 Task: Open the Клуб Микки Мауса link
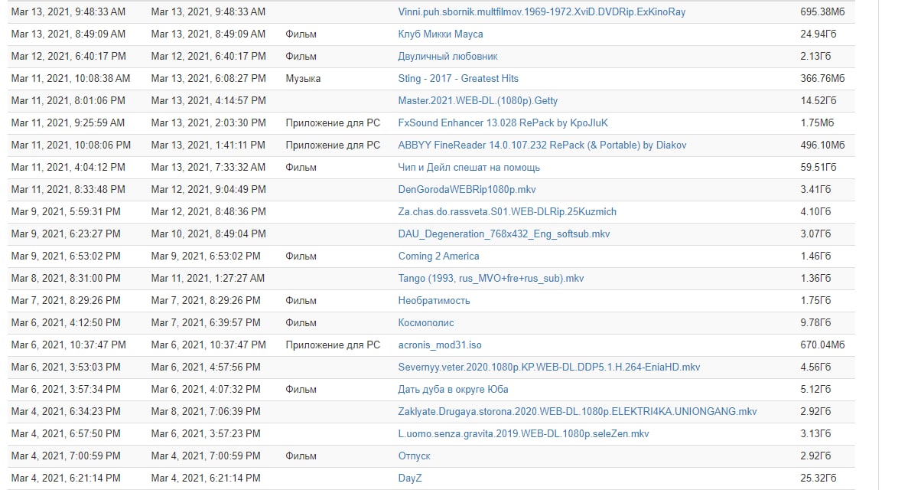[441, 34]
